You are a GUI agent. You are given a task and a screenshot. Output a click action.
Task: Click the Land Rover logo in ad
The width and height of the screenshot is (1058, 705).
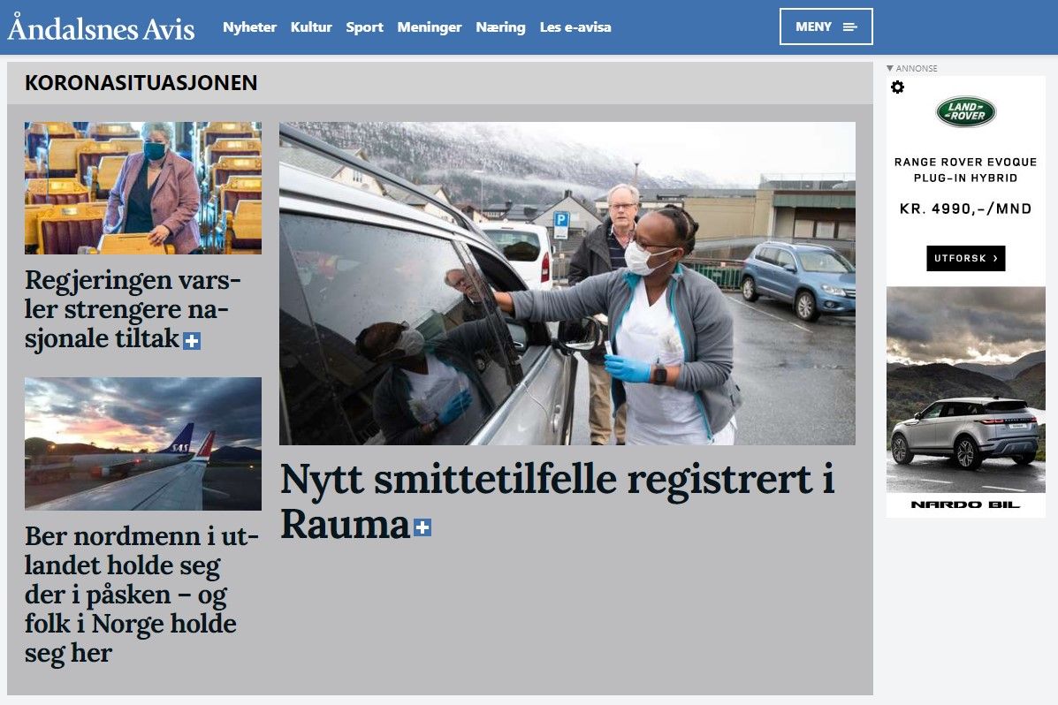tap(965, 112)
